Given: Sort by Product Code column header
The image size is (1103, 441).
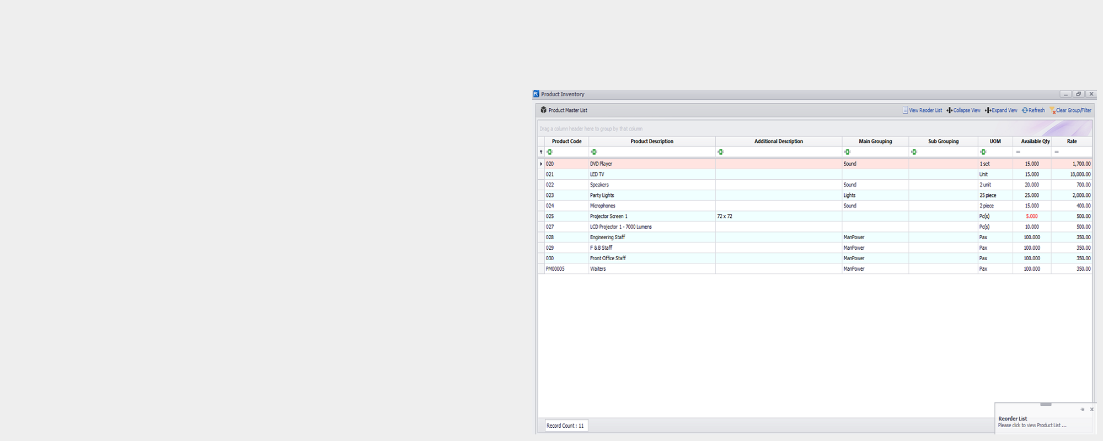Looking at the screenshot, I should point(566,142).
